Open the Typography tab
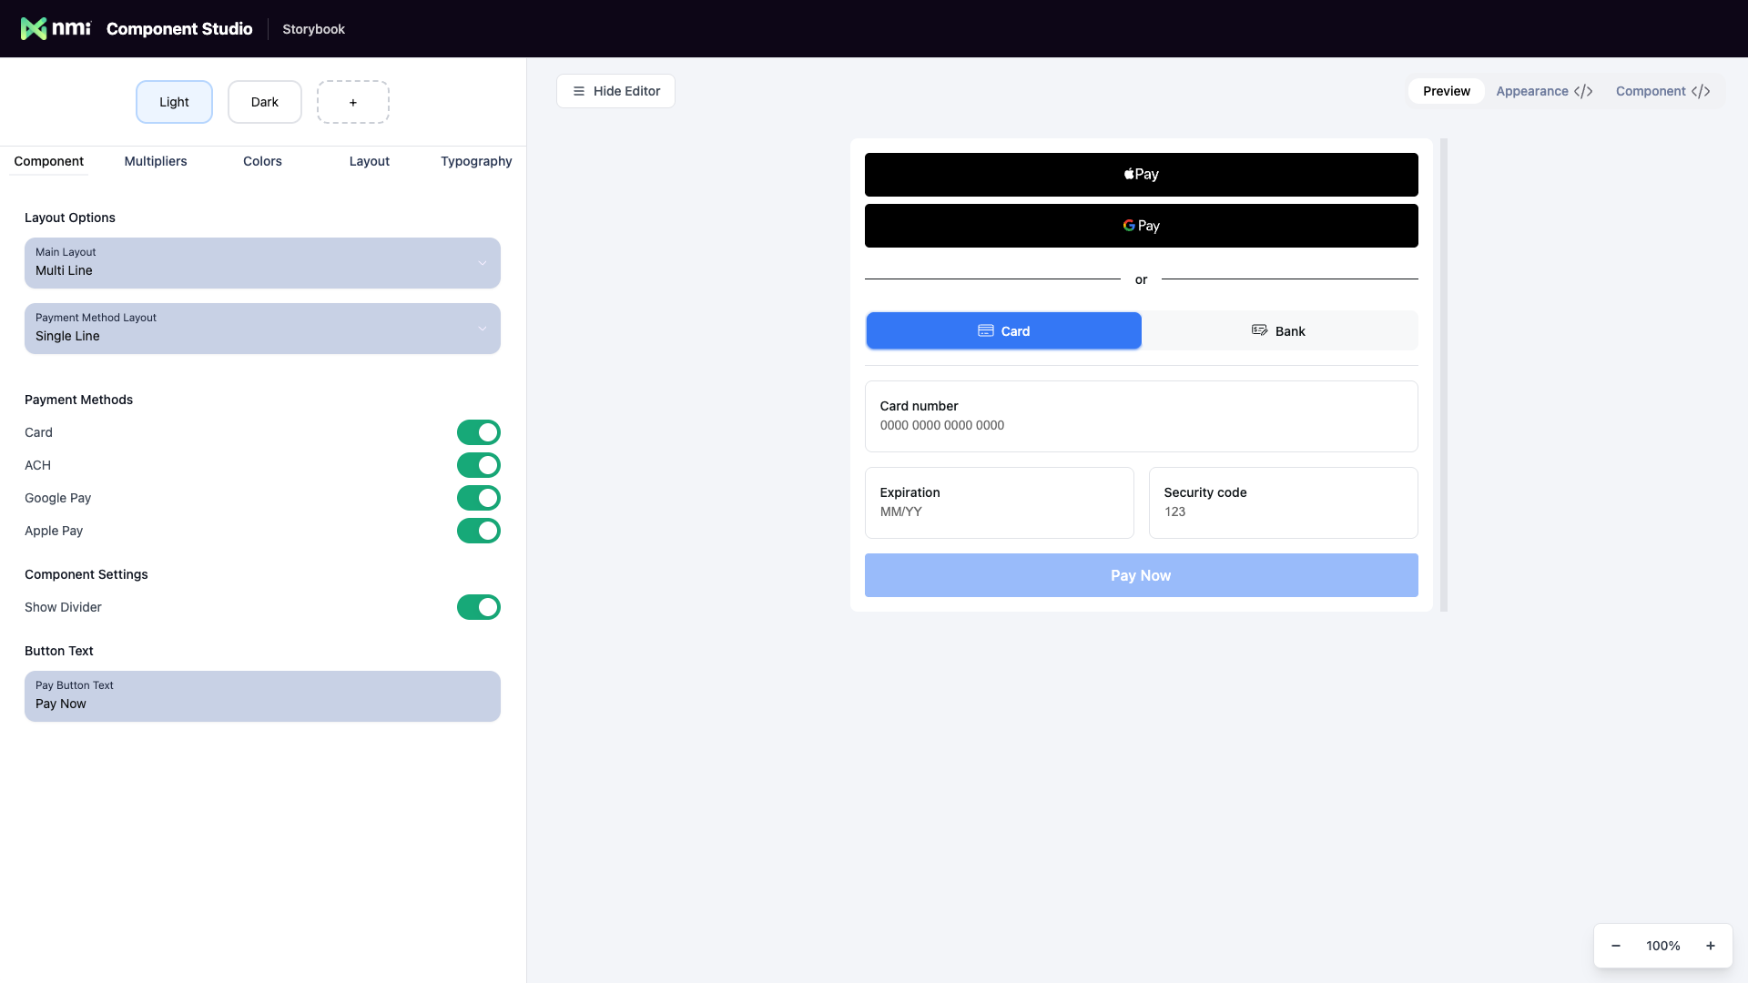Image resolution: width=1748 pixels, height=983 pixels. coord(475,161)
